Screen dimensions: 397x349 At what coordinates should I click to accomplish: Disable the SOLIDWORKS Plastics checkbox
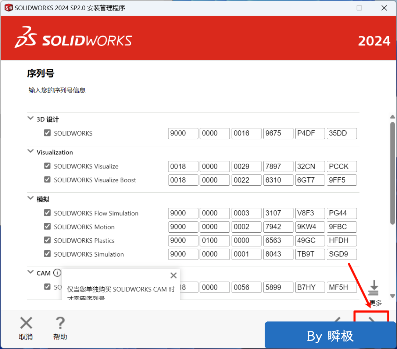click(x=47, y=240)
